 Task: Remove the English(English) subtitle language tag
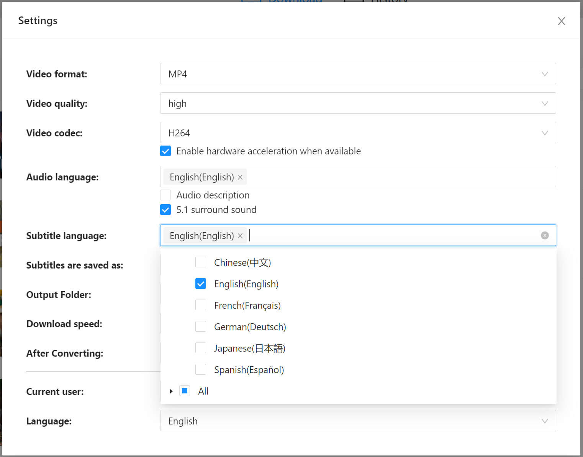click(240, 236)
